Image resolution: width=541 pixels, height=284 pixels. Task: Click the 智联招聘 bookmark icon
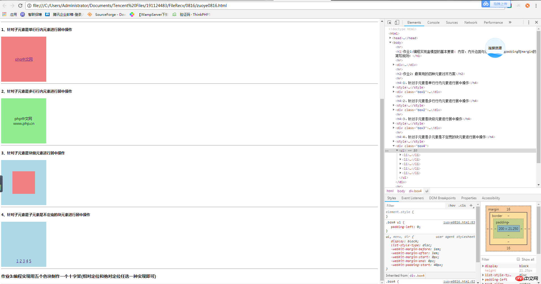click(23, 14)
